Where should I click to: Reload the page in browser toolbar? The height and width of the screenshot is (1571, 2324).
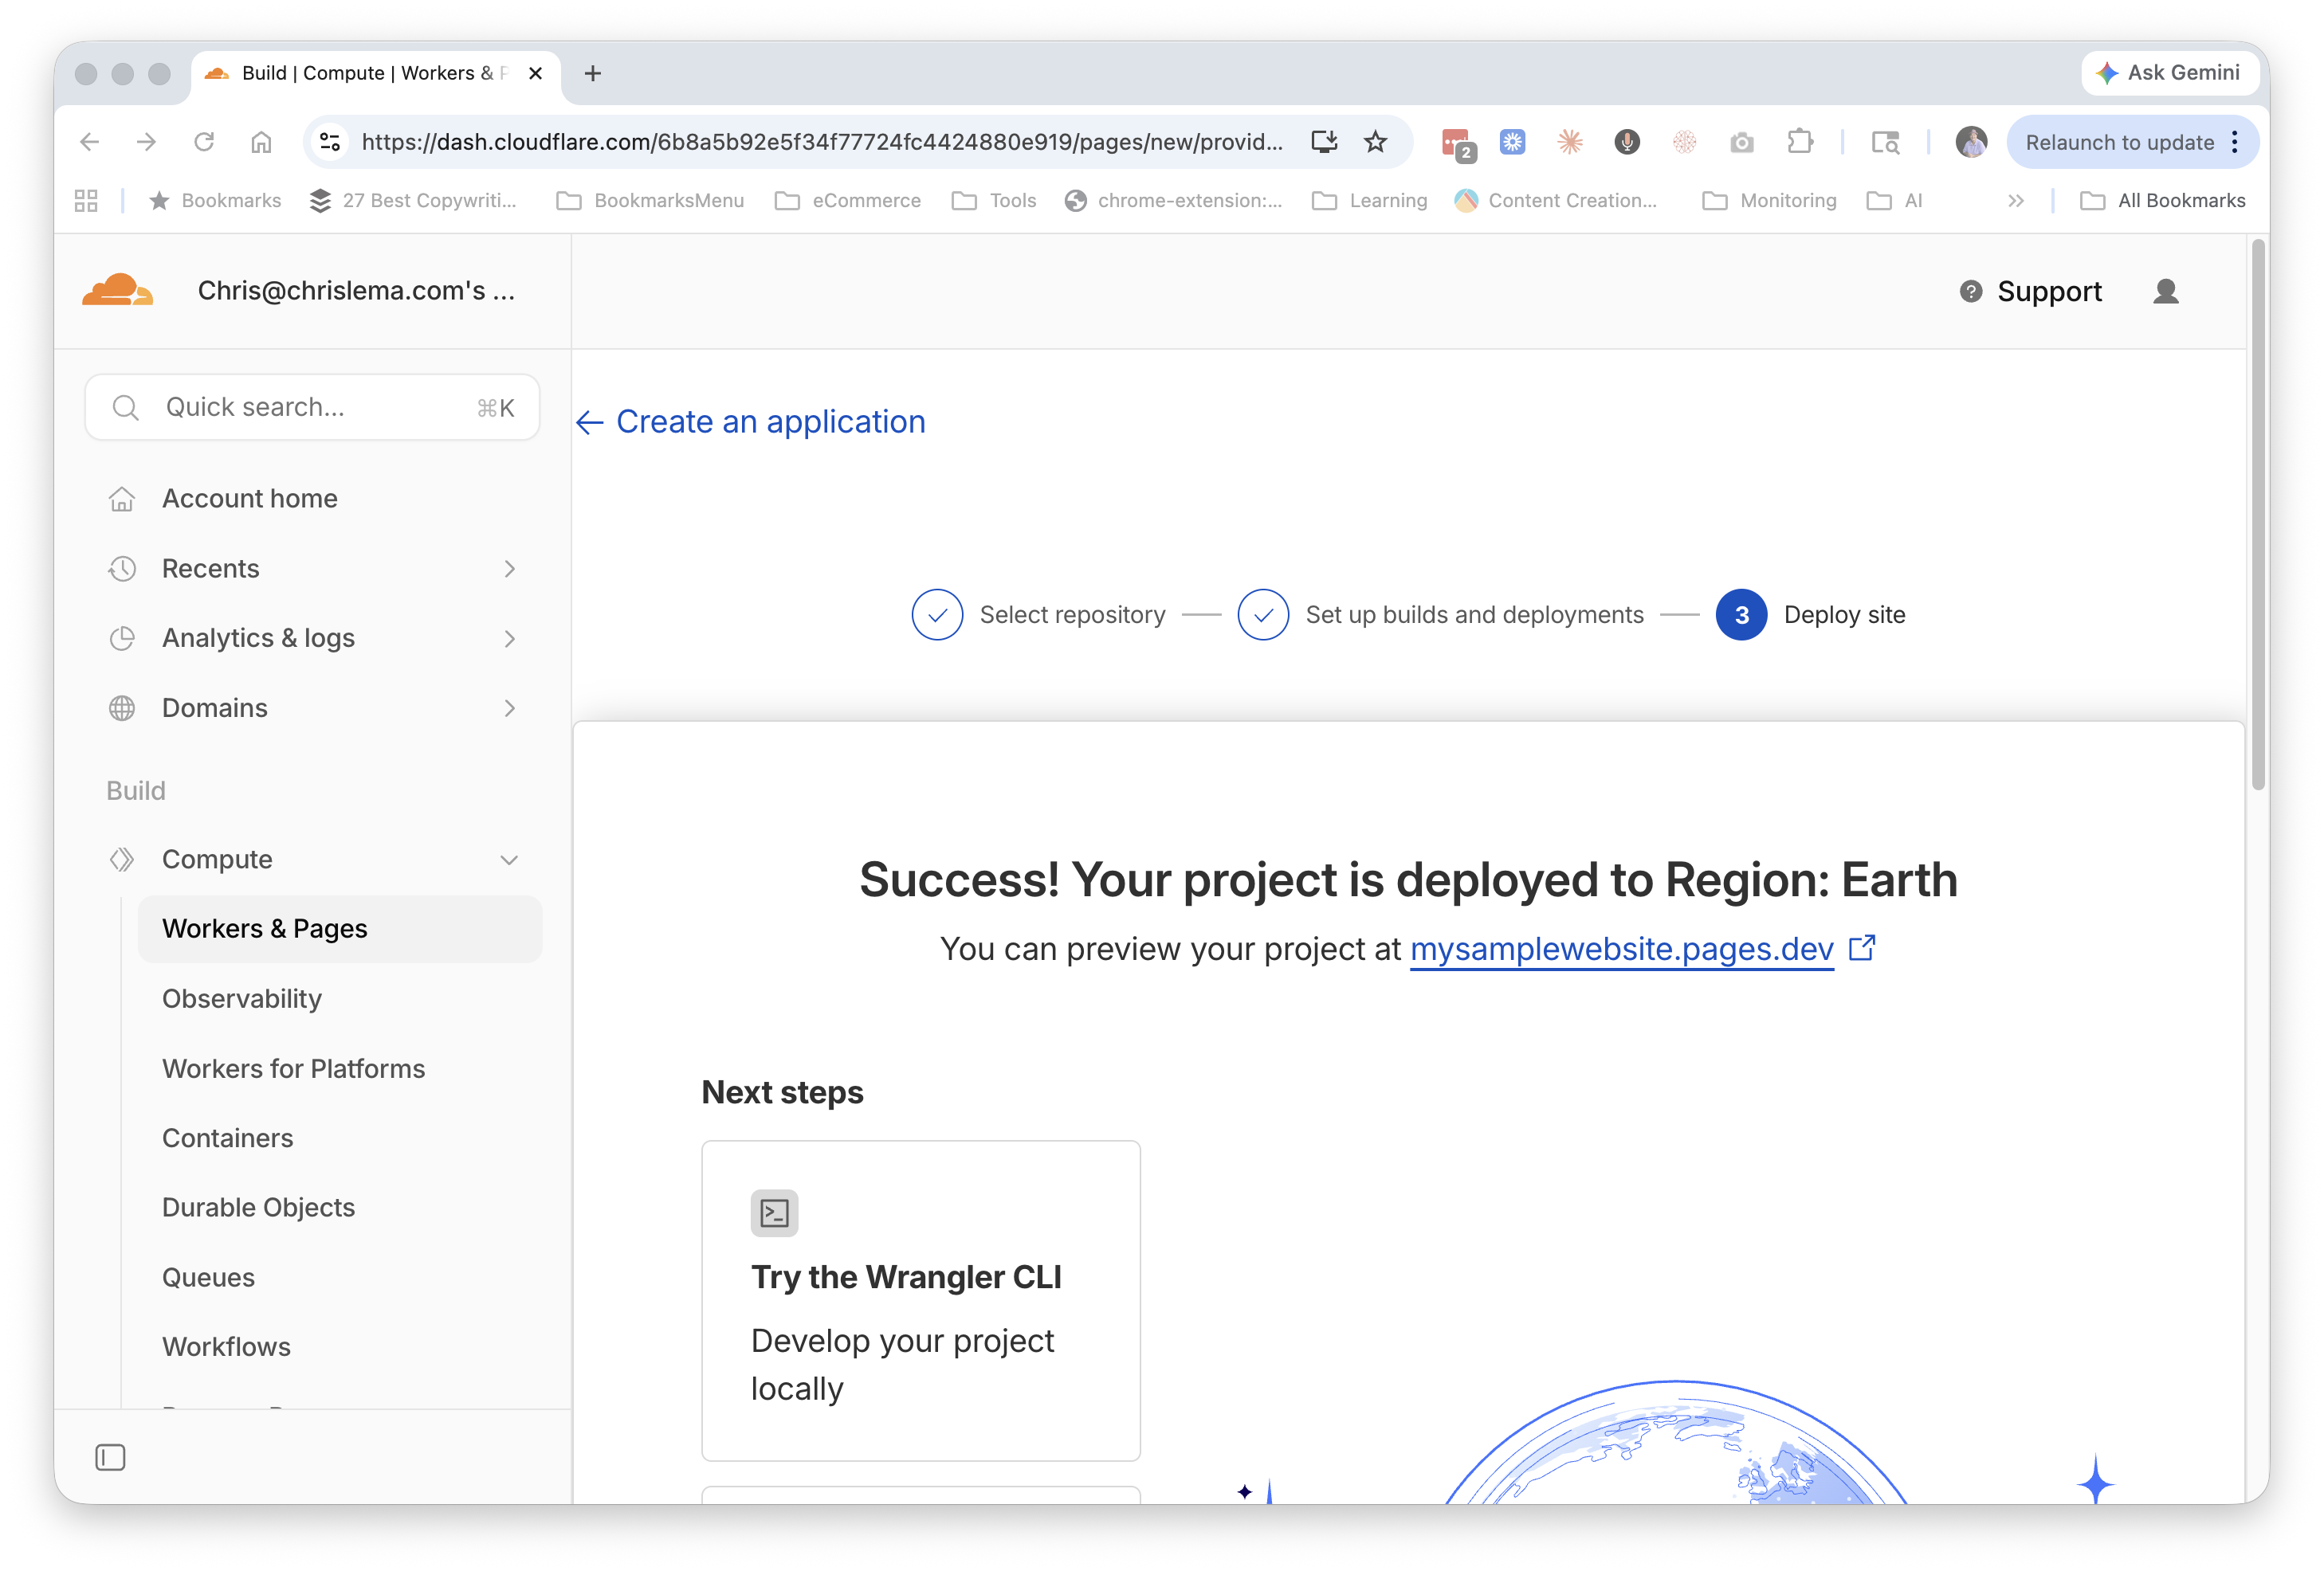204,142
